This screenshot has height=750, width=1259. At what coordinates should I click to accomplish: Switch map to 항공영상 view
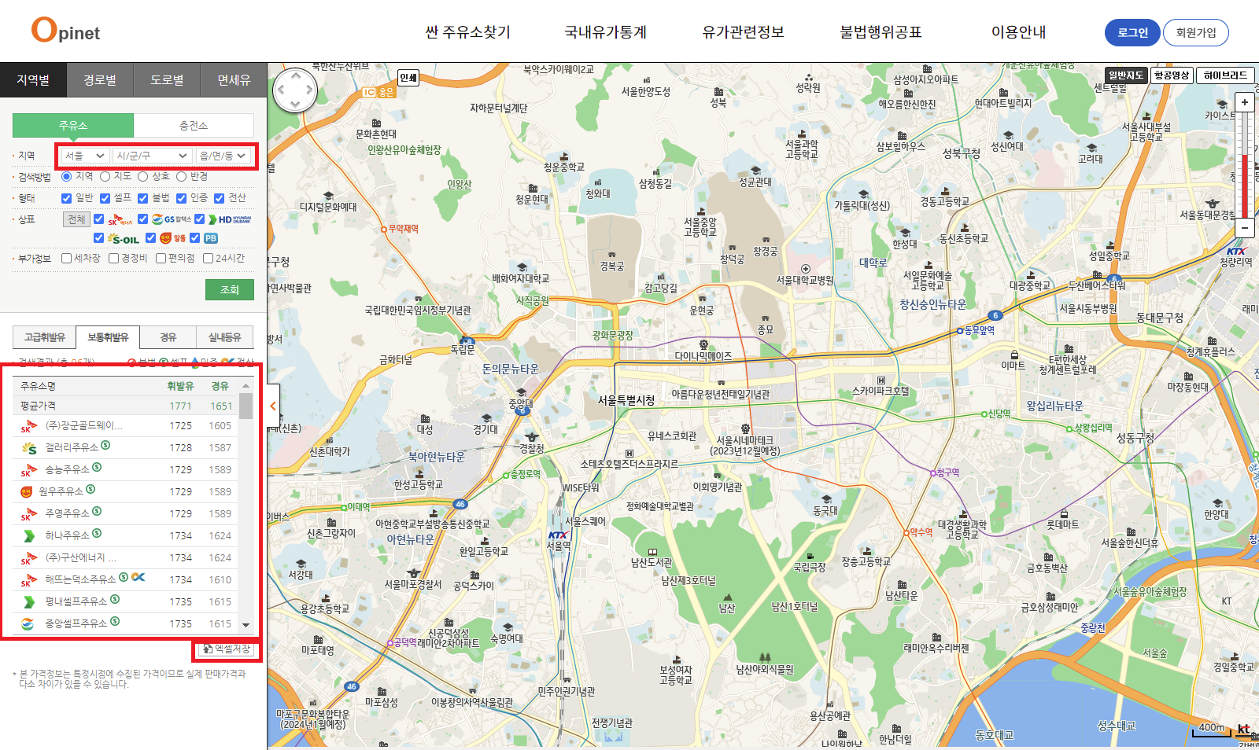point(1172,75)
